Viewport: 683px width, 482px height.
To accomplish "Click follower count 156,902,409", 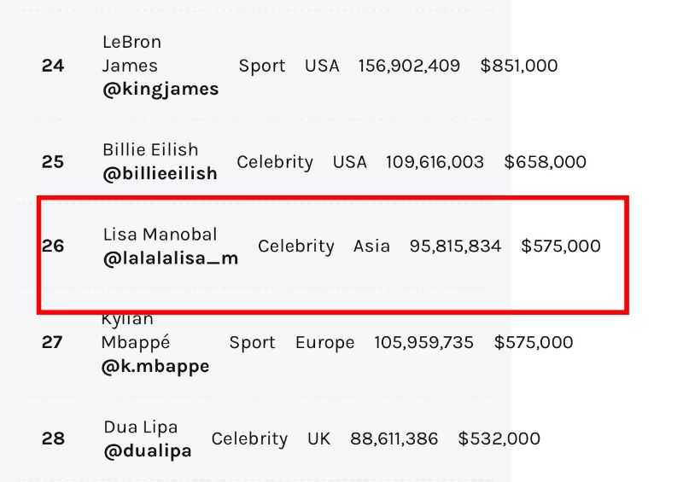I will pyautogui.click(x=409, y=66).
